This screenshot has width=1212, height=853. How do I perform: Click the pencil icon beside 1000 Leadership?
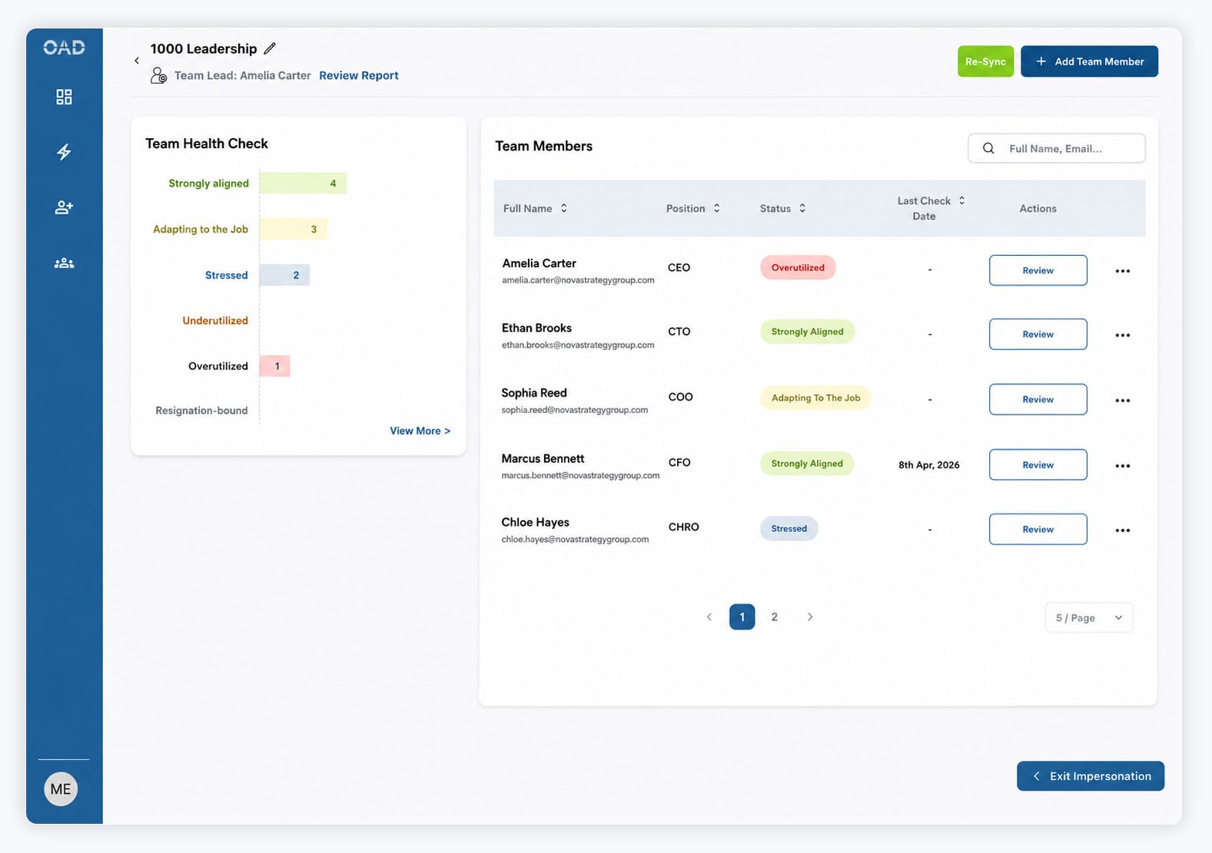click(x=270, y=48)
